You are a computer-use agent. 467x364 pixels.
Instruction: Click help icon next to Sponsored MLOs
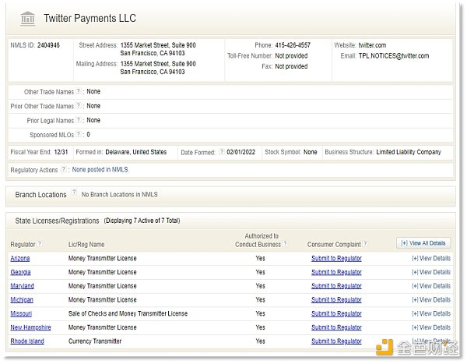(x=79, y=135)
